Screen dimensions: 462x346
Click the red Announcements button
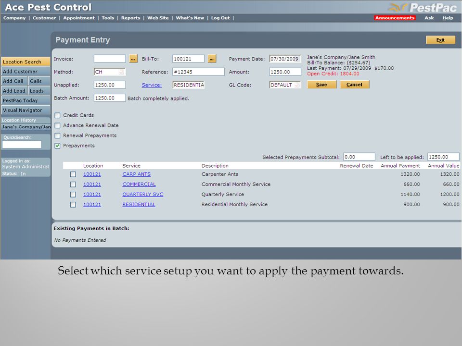coord(395,18)
